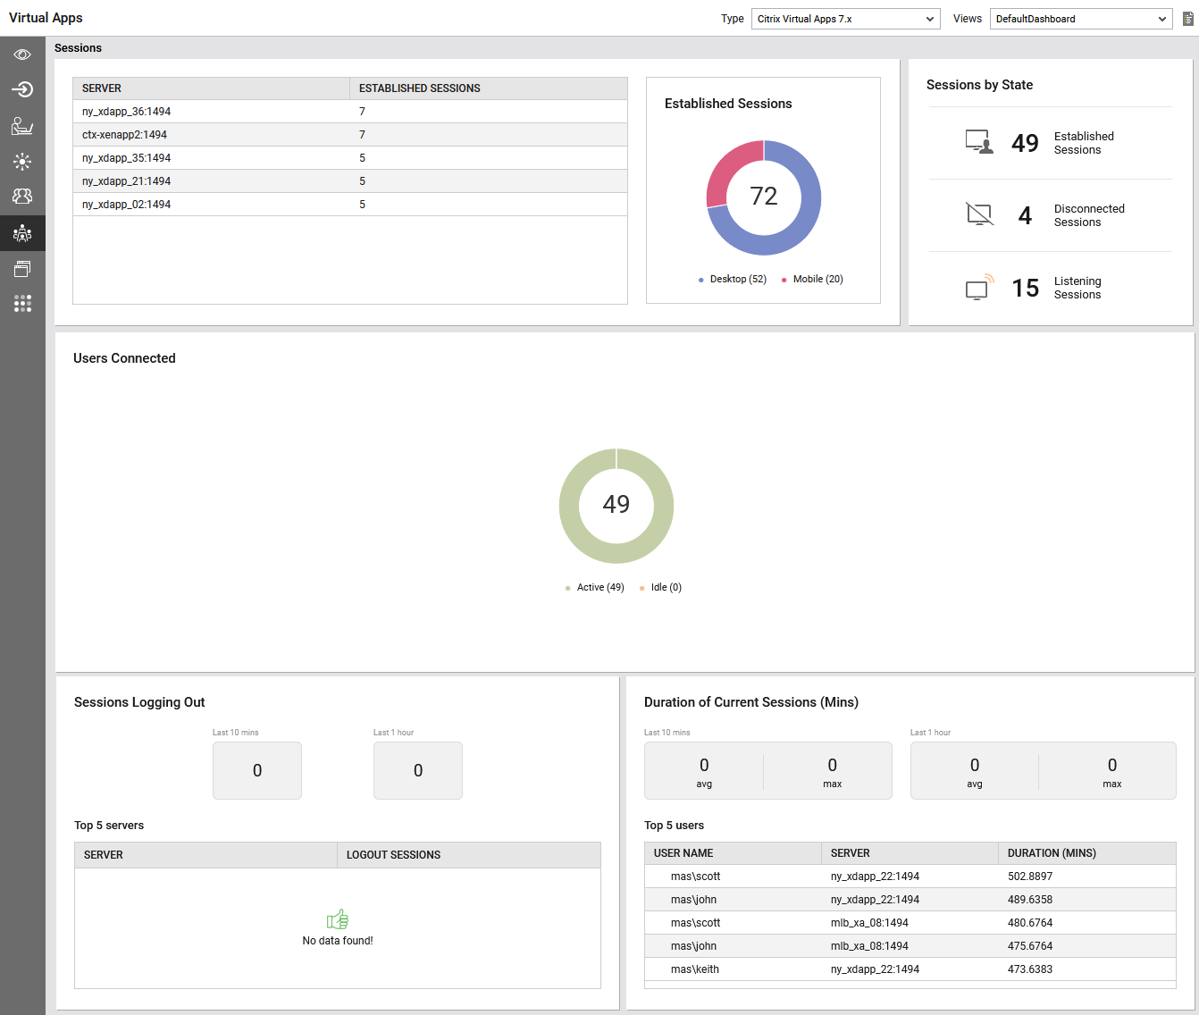Open the overview eye icon in sidebar
The image size is (1199, 1015).
pyautogui.click(x=22, y=55)
